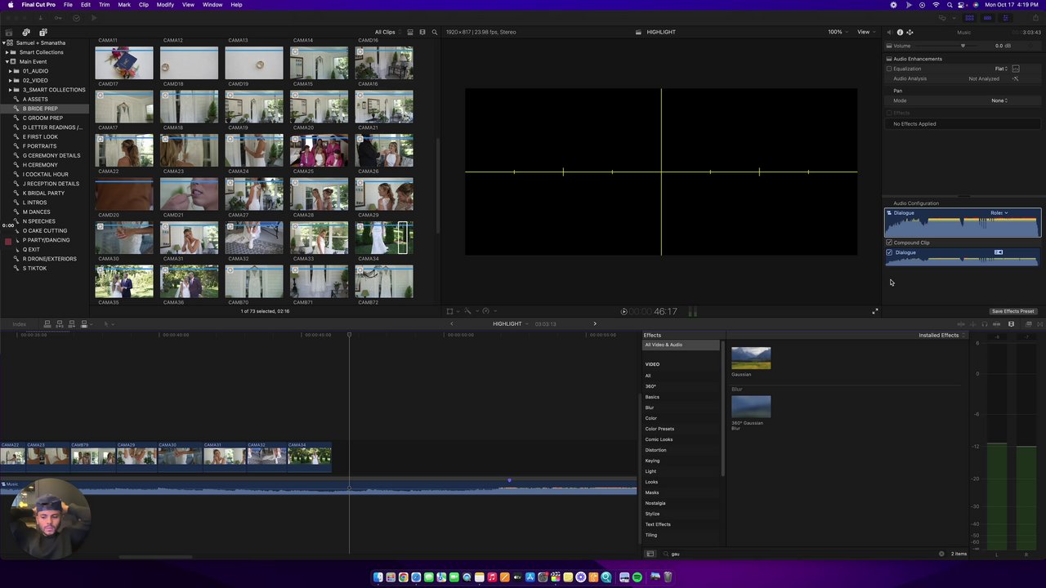Select the Color Presets effects category
The width and height of the screenshot is (1046, 588).
[x=659, y=429]
